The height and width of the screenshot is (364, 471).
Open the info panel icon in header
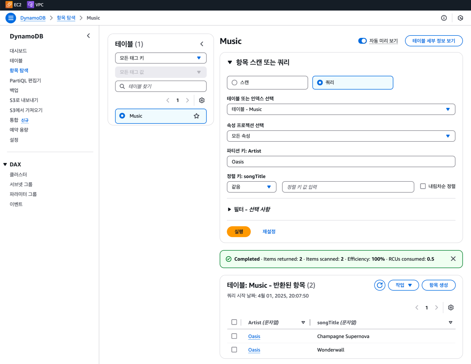pos(444,18)
